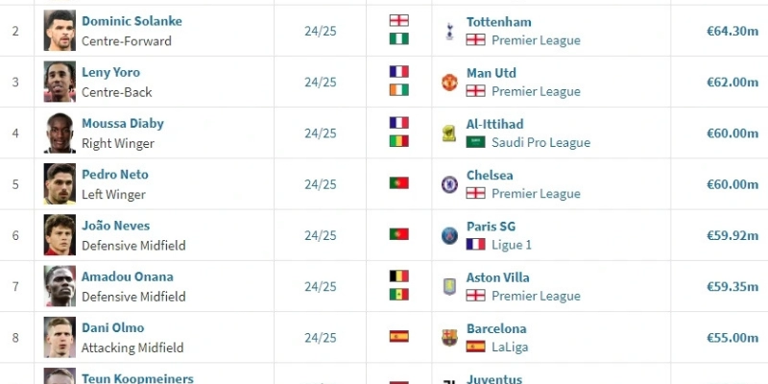The width and height of the screenshot is (768, 384).
Task: Click the Aston Villa club badge
Action: point(449,286)
